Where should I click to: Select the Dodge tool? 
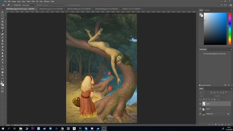tap(3, 56)
